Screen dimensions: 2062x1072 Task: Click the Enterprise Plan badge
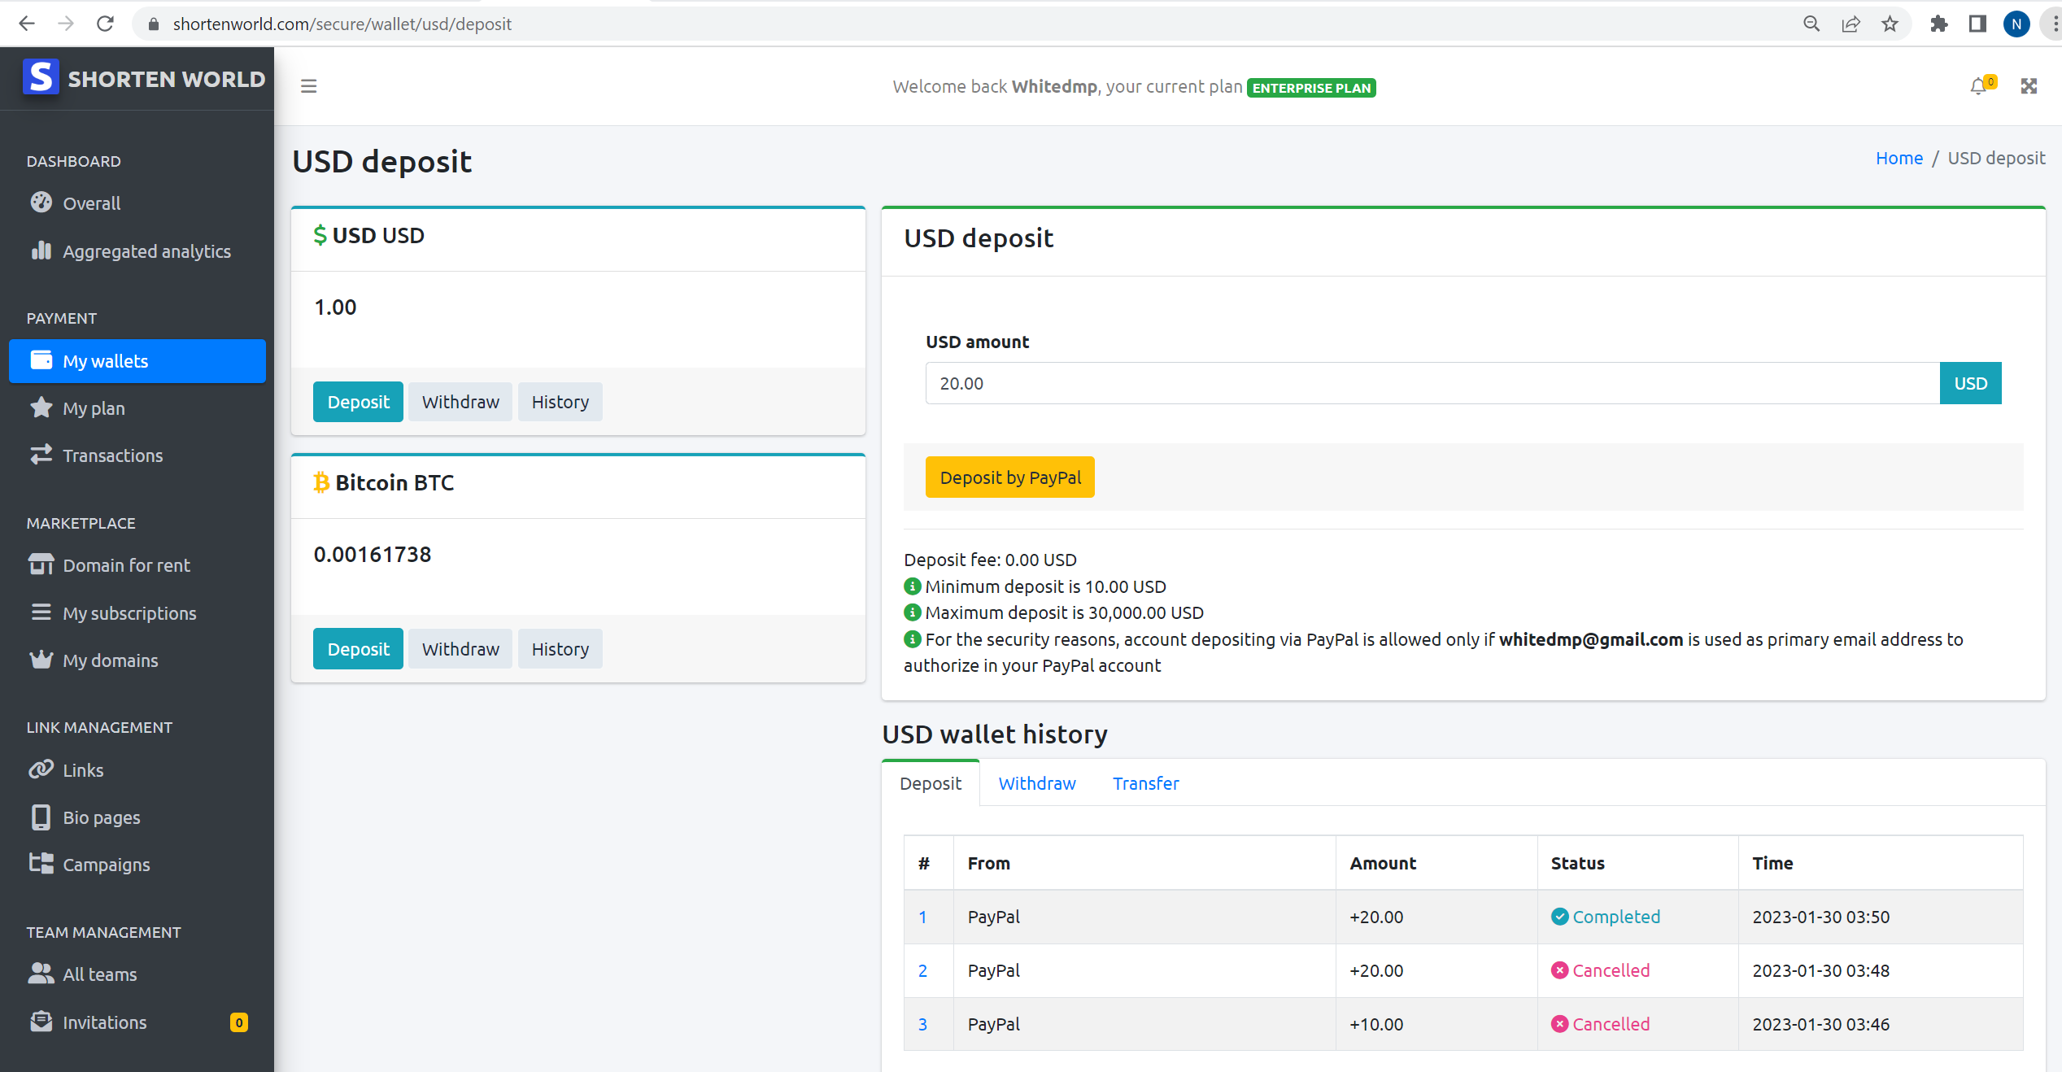[1311, 88]
